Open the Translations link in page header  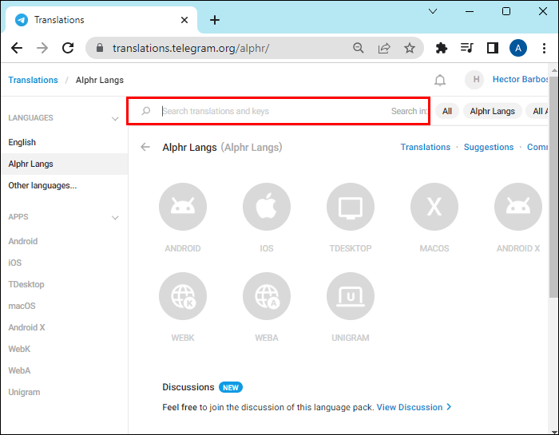[426, 147]
